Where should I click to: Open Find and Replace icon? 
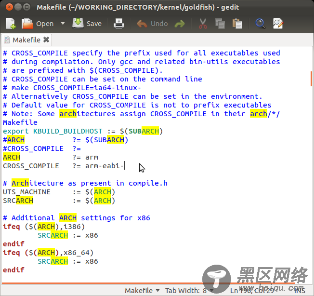point(278,24)
